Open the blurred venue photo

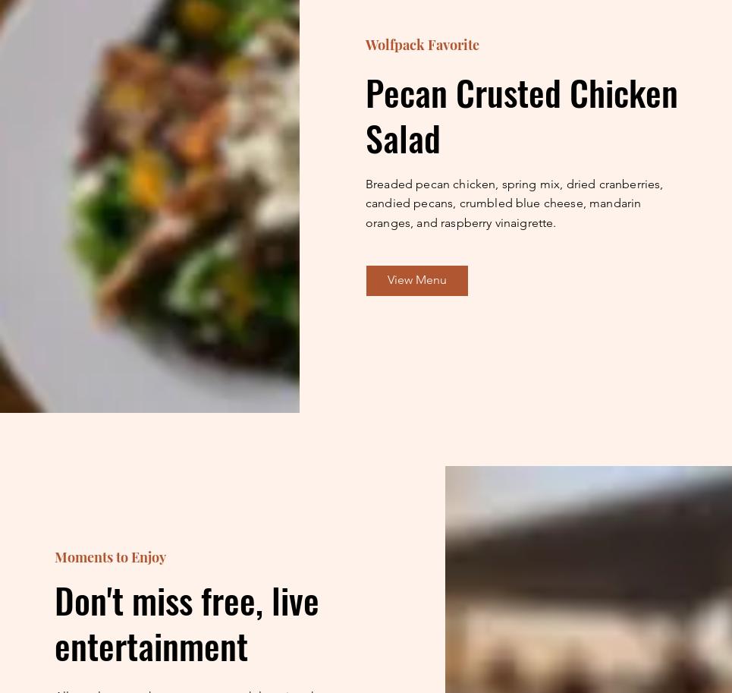coord(588,579)
